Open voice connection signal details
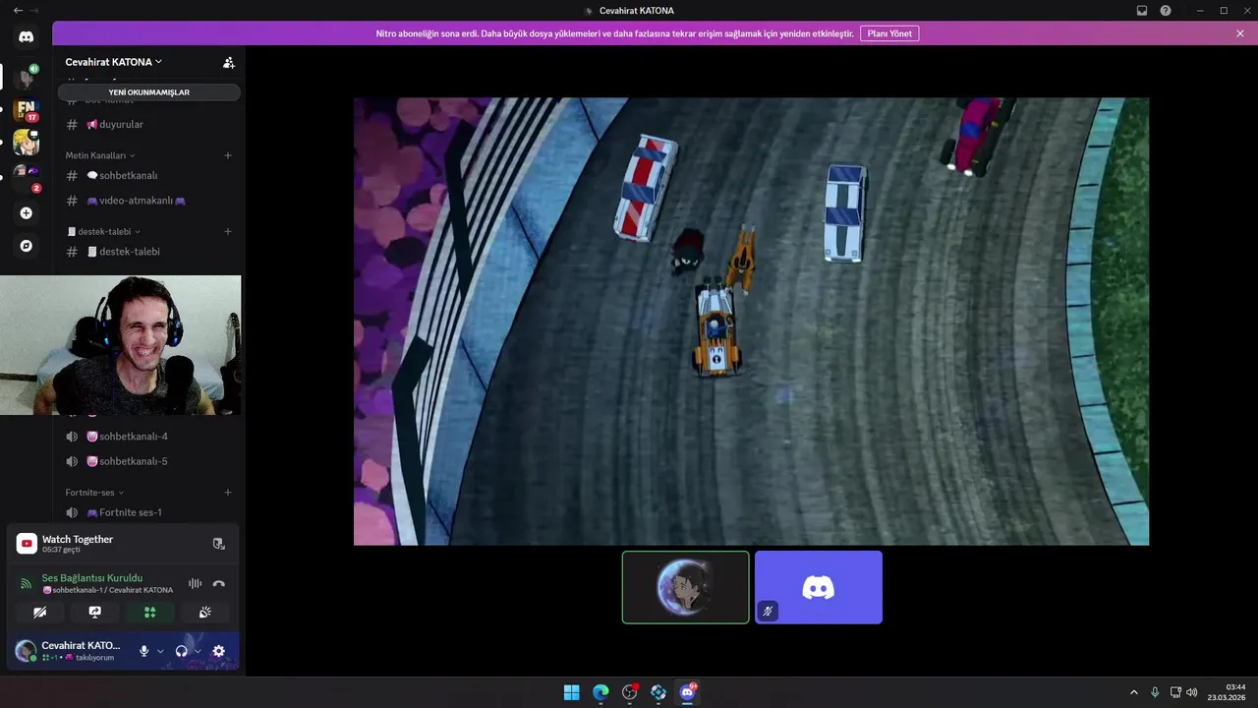The height and width of the screenshot is (708, 1258). (27, 583)
